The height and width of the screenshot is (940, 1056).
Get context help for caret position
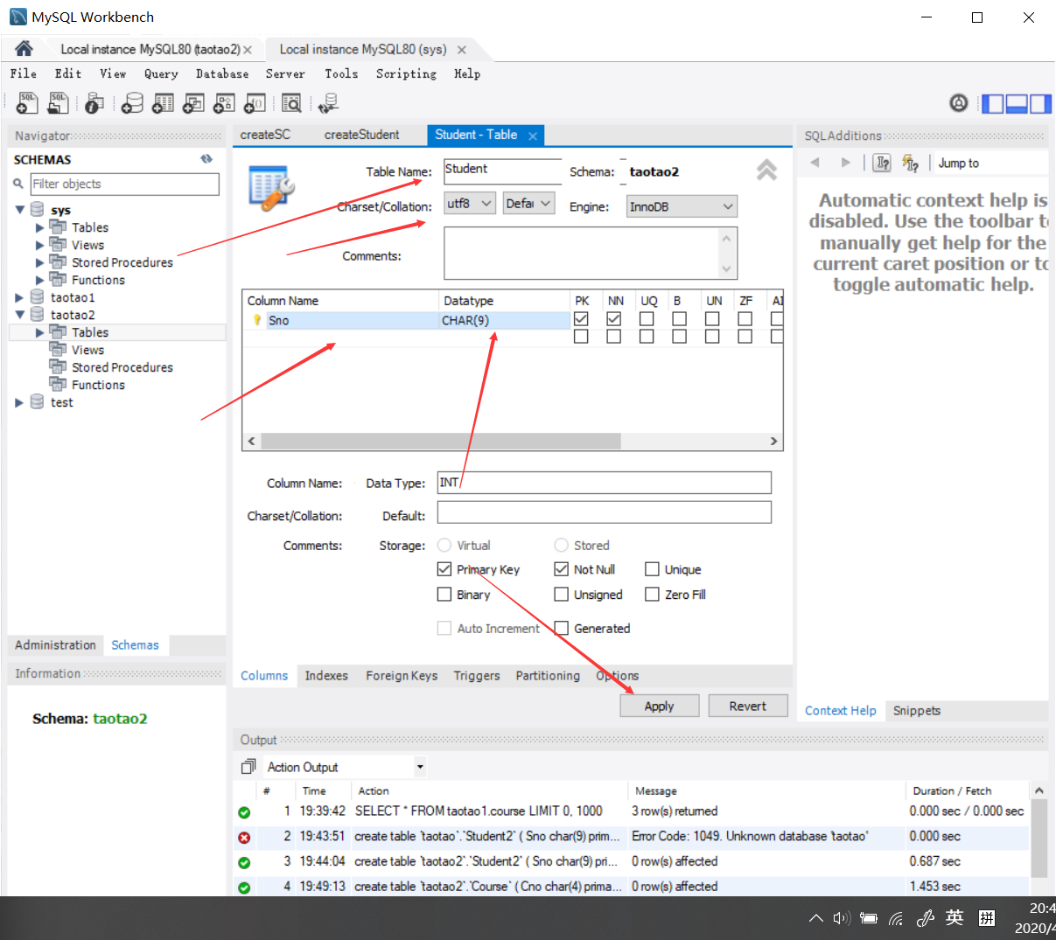pyautogui.click(x=883, y=163)
